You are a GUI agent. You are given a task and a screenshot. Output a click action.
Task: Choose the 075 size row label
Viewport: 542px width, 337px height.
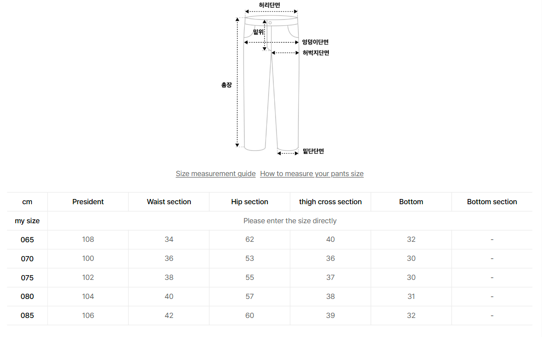(27, 278)
